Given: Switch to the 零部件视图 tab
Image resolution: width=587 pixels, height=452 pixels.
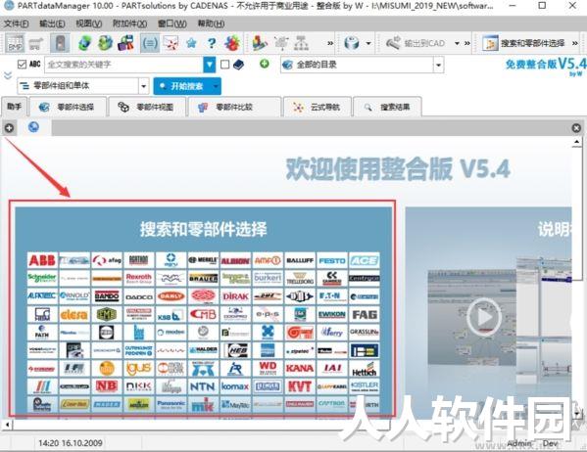Looking at the screenshot, I should pyautogui.click(x=147, y=107).
